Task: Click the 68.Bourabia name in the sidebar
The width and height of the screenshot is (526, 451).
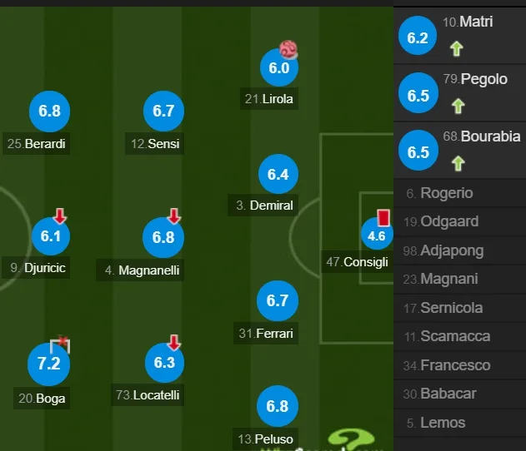Action: [482, 136]
